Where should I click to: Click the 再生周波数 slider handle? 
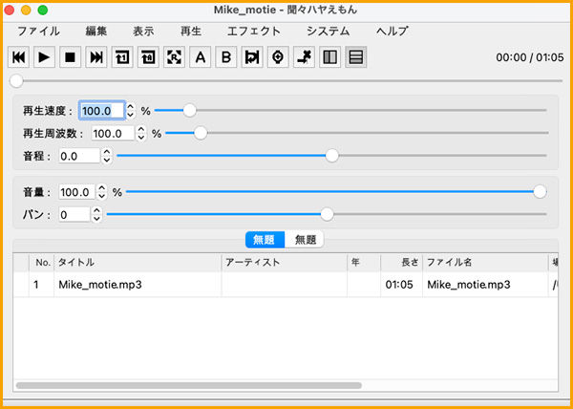click(201, 133)
